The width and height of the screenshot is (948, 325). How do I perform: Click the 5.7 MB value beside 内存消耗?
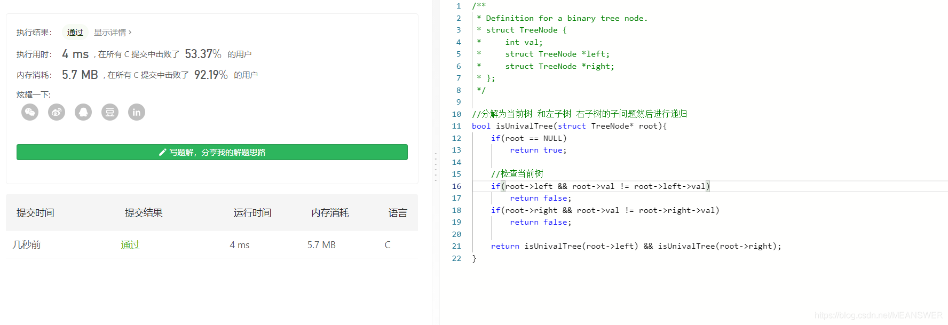click(x=80, y=75)
